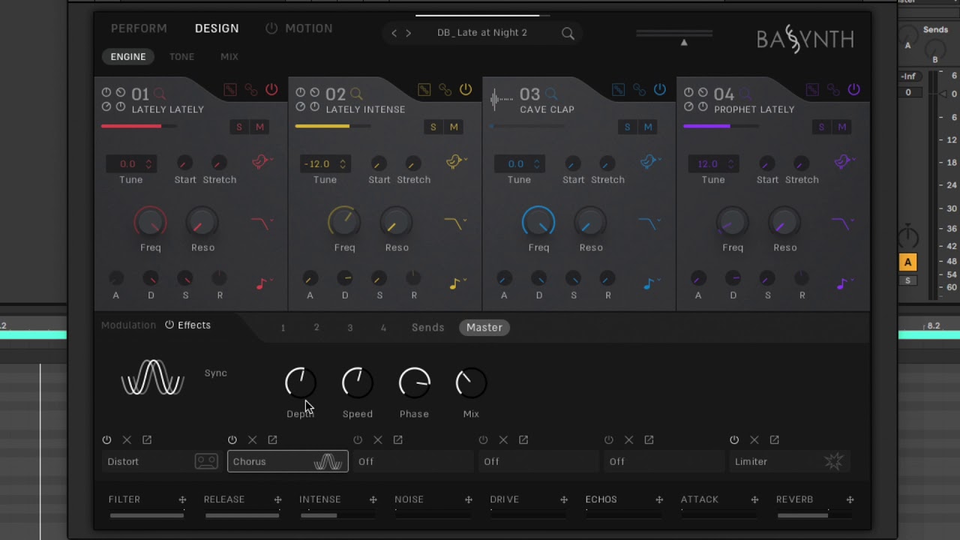
Task: Click the chorus Speed knob
Action: [x=357, y=383]
